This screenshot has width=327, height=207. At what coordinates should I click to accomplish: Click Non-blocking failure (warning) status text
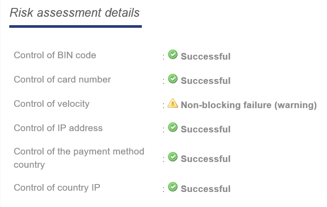(x=249, y=105)
